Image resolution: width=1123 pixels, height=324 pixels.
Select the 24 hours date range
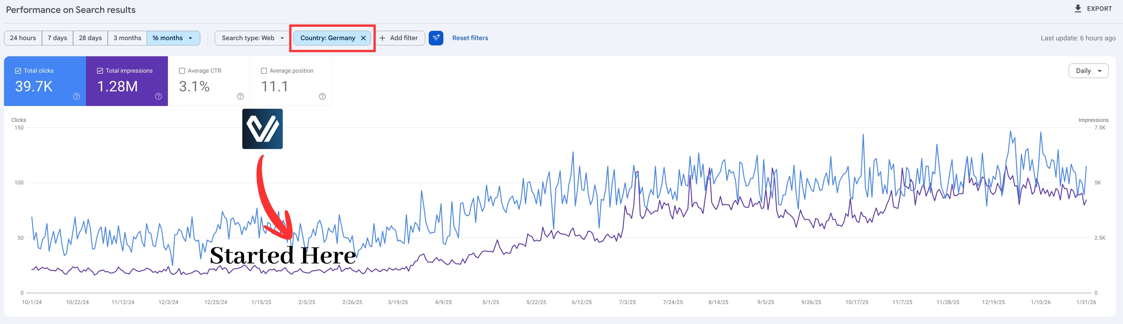(x=23, y=38)
